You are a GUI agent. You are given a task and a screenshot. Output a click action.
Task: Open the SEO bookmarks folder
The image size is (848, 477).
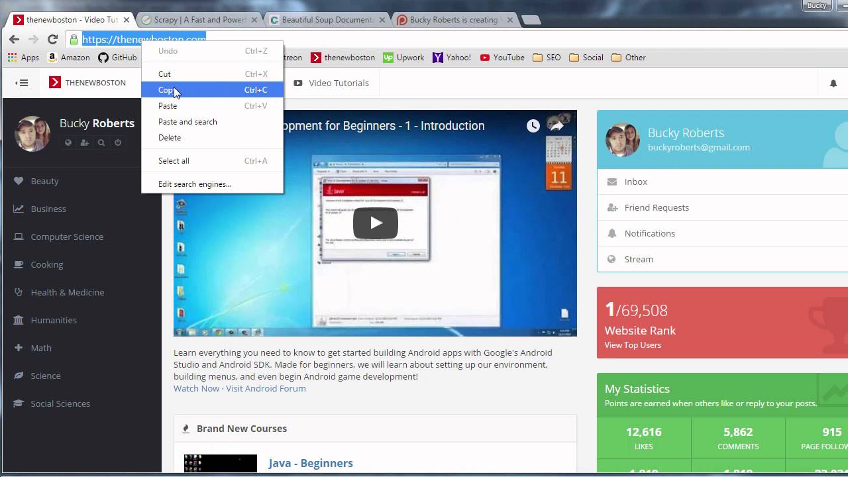[x=547, y=58]
